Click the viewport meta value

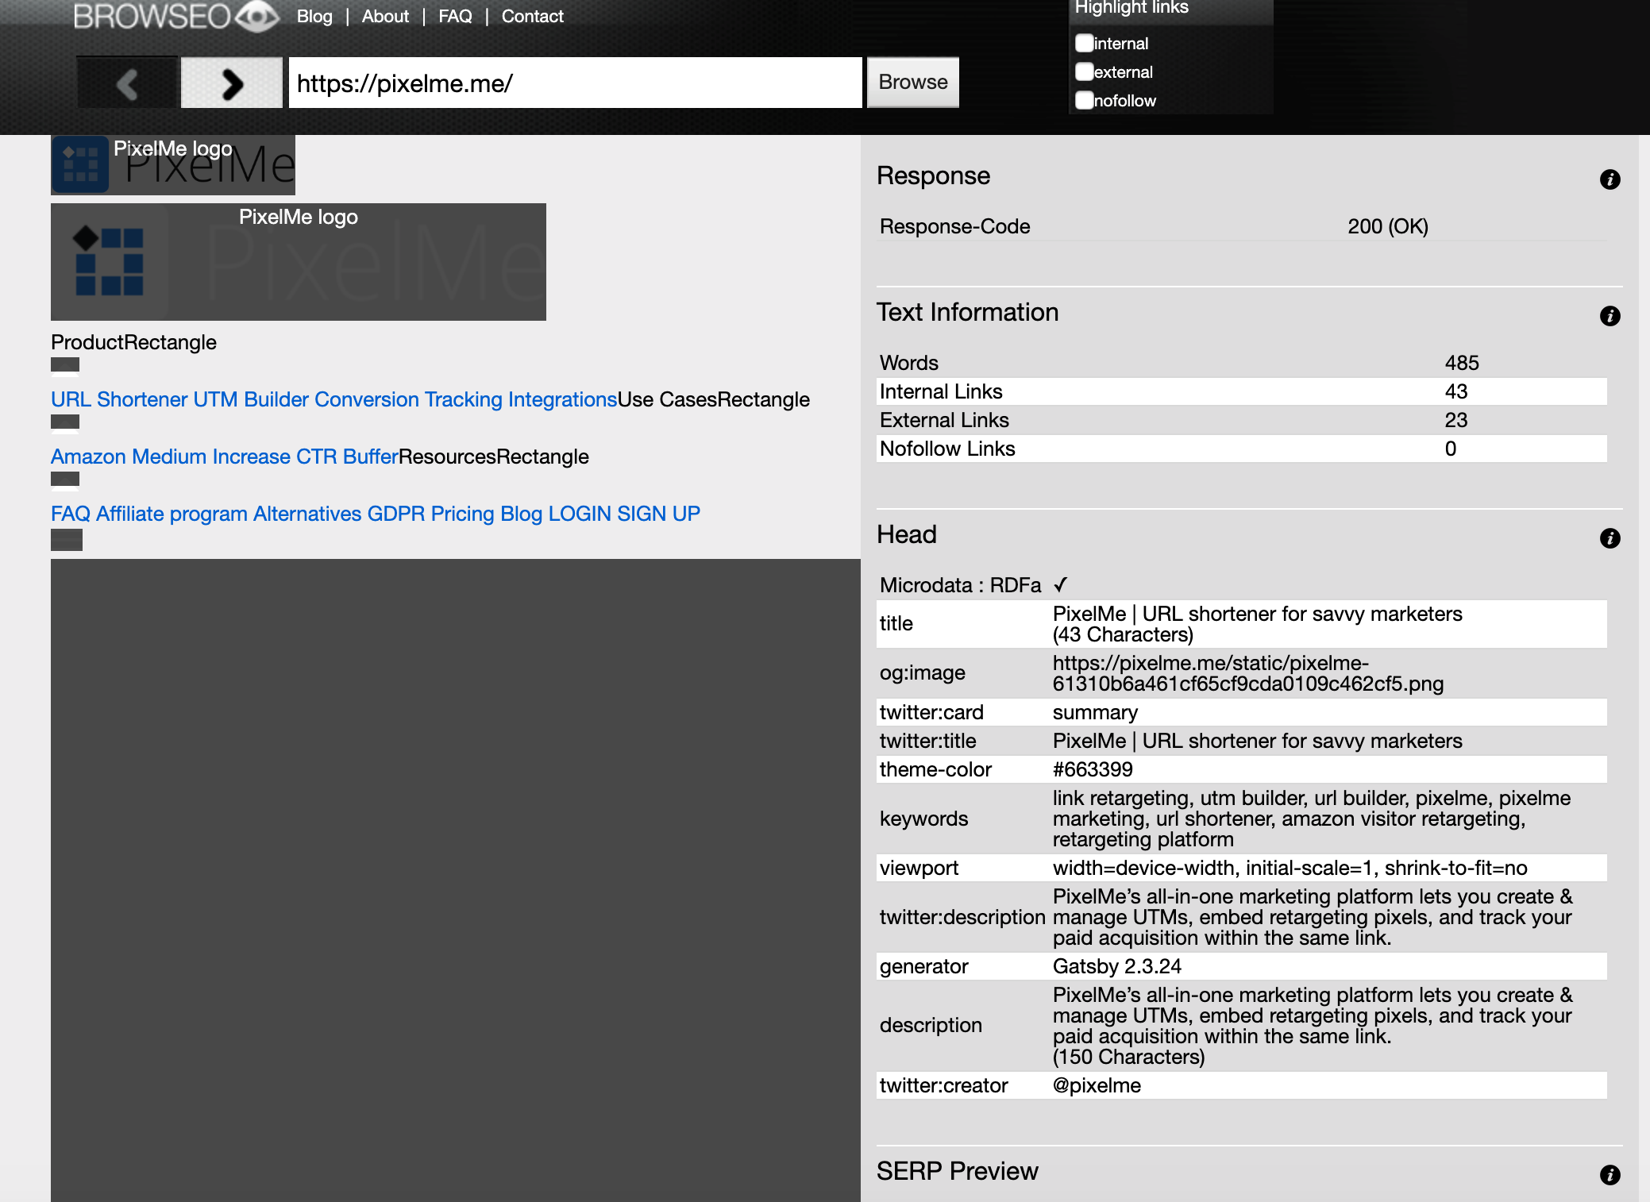pos(1290,868)
